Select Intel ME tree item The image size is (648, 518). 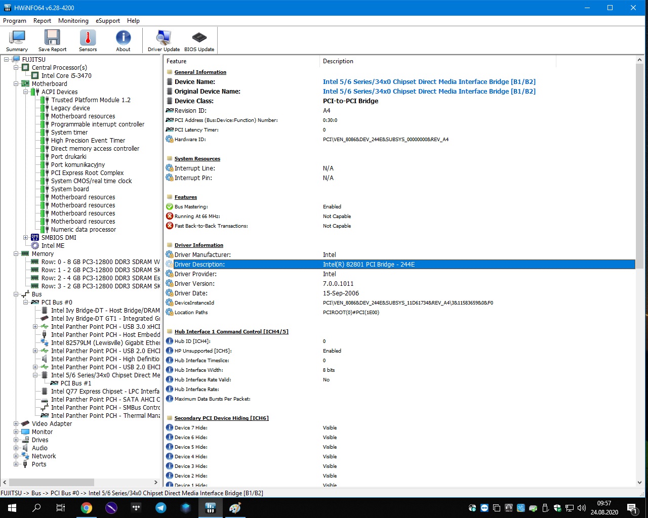(53, 246)
